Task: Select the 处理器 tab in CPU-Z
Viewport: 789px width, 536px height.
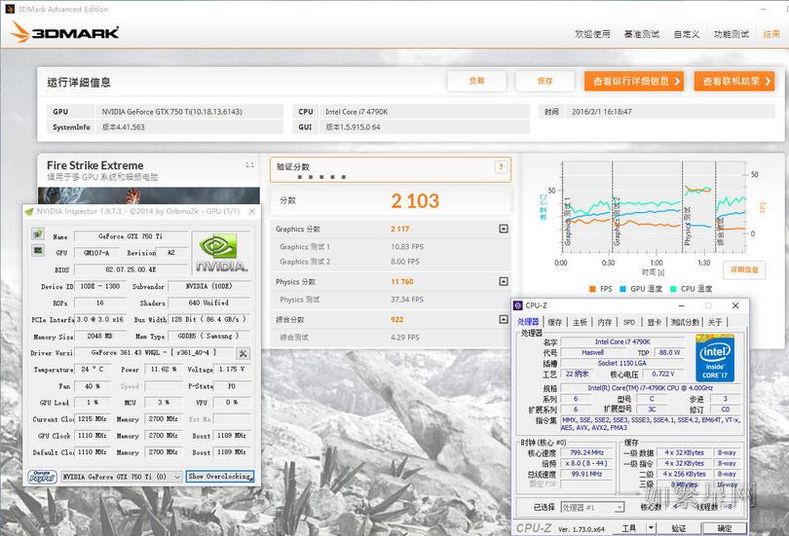Action: tap(528, 322)
